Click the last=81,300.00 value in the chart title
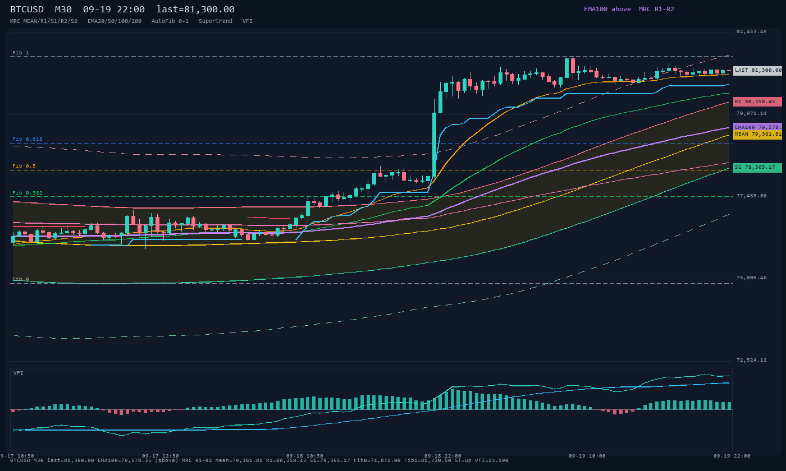 pos(195,10)
